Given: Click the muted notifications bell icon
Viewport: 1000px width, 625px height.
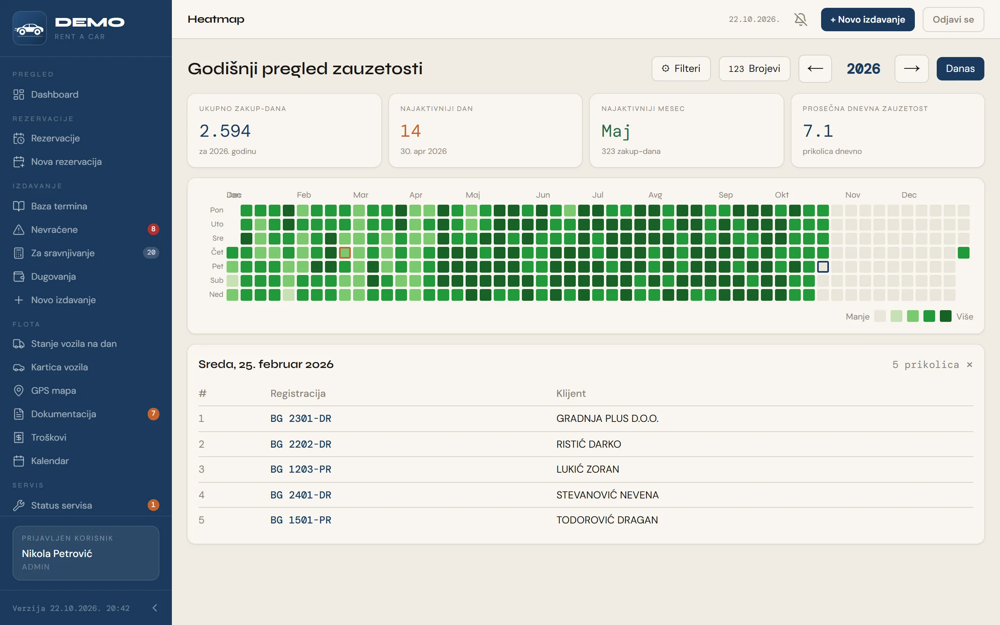Looking at the screenshot, I should click(x=800, y=20).
